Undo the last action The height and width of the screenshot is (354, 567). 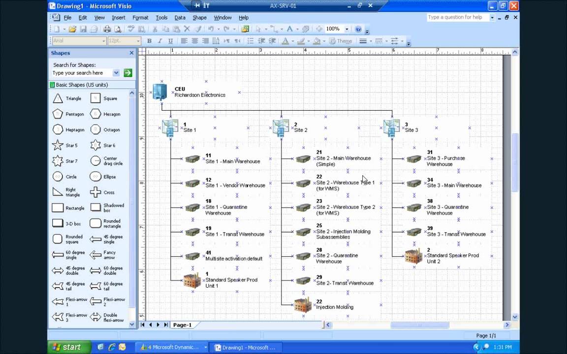(x=211, y=29)
